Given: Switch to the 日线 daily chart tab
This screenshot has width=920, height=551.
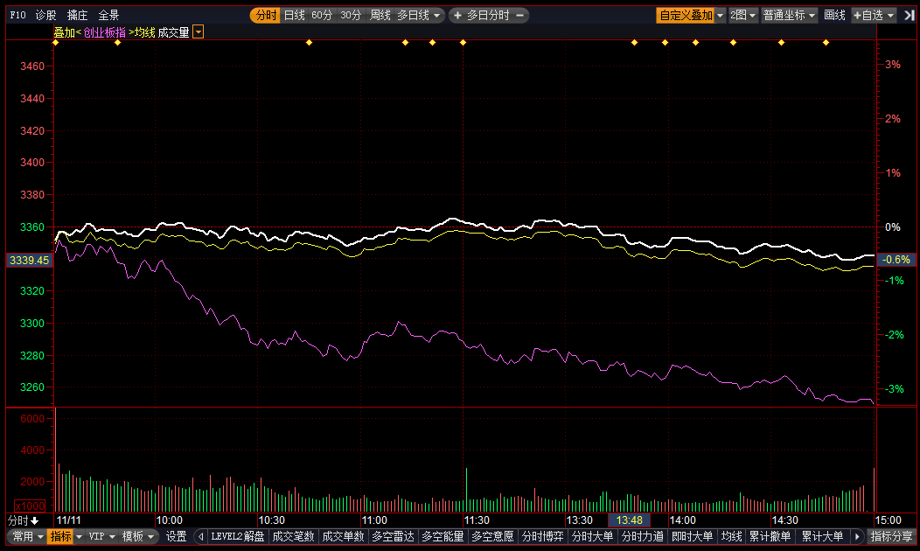Looking at the screenshot, I should 294,15.
